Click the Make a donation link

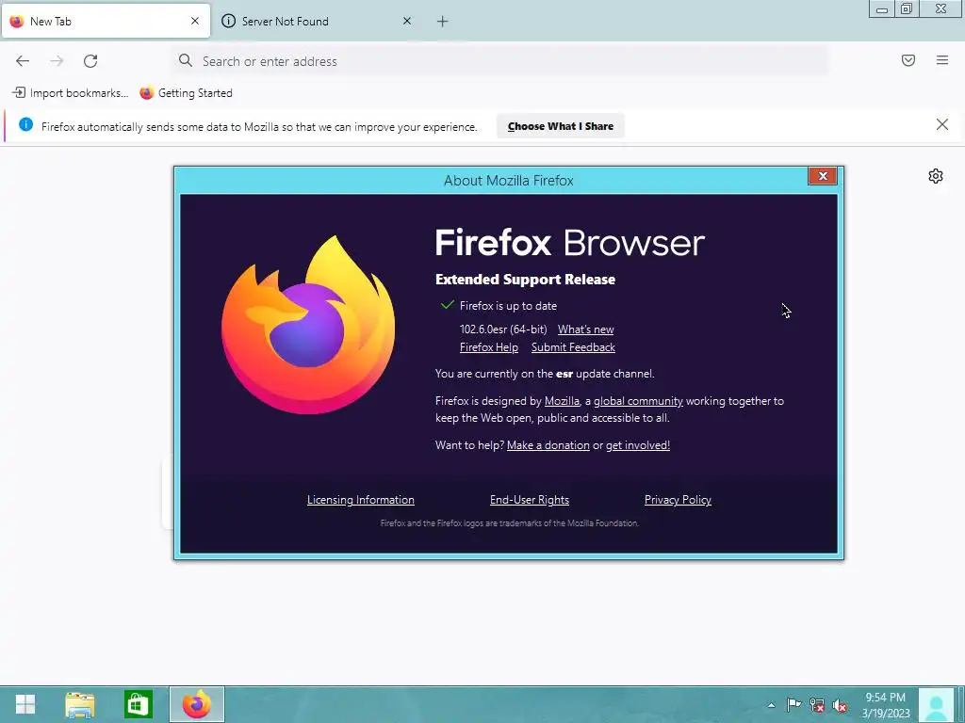coord(548,445)
